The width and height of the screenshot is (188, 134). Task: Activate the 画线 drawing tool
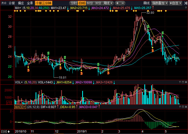coord(146,3)
